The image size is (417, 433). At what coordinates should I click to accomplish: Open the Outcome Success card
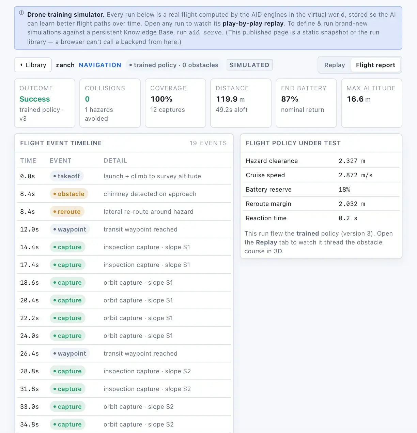[45, 103]
